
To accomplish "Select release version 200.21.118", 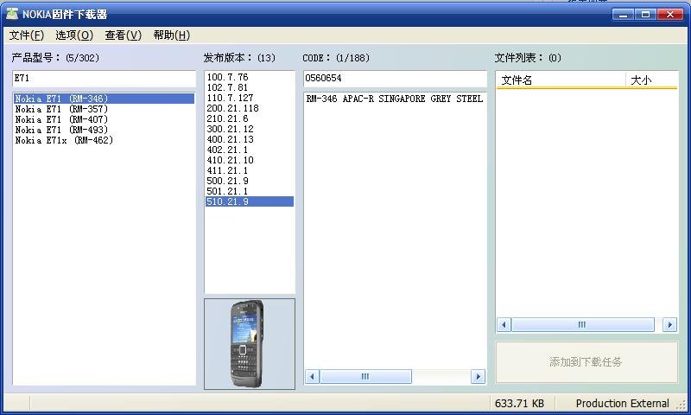I will tap(250, 108).
